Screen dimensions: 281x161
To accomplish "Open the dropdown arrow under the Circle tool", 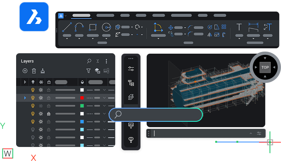I will pyautogui.click(x=106, y=39).
